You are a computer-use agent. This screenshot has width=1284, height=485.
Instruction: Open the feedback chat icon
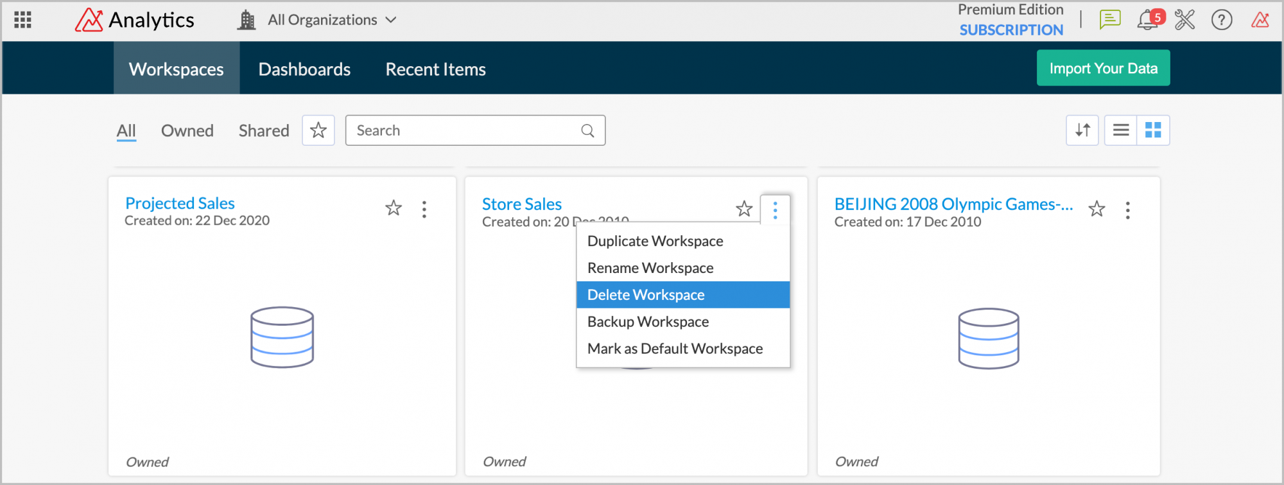(x=1109, y=20)
